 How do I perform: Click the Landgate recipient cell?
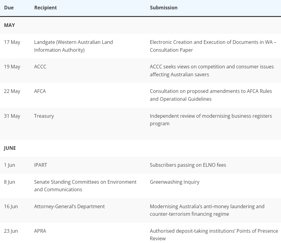point(73,46)
